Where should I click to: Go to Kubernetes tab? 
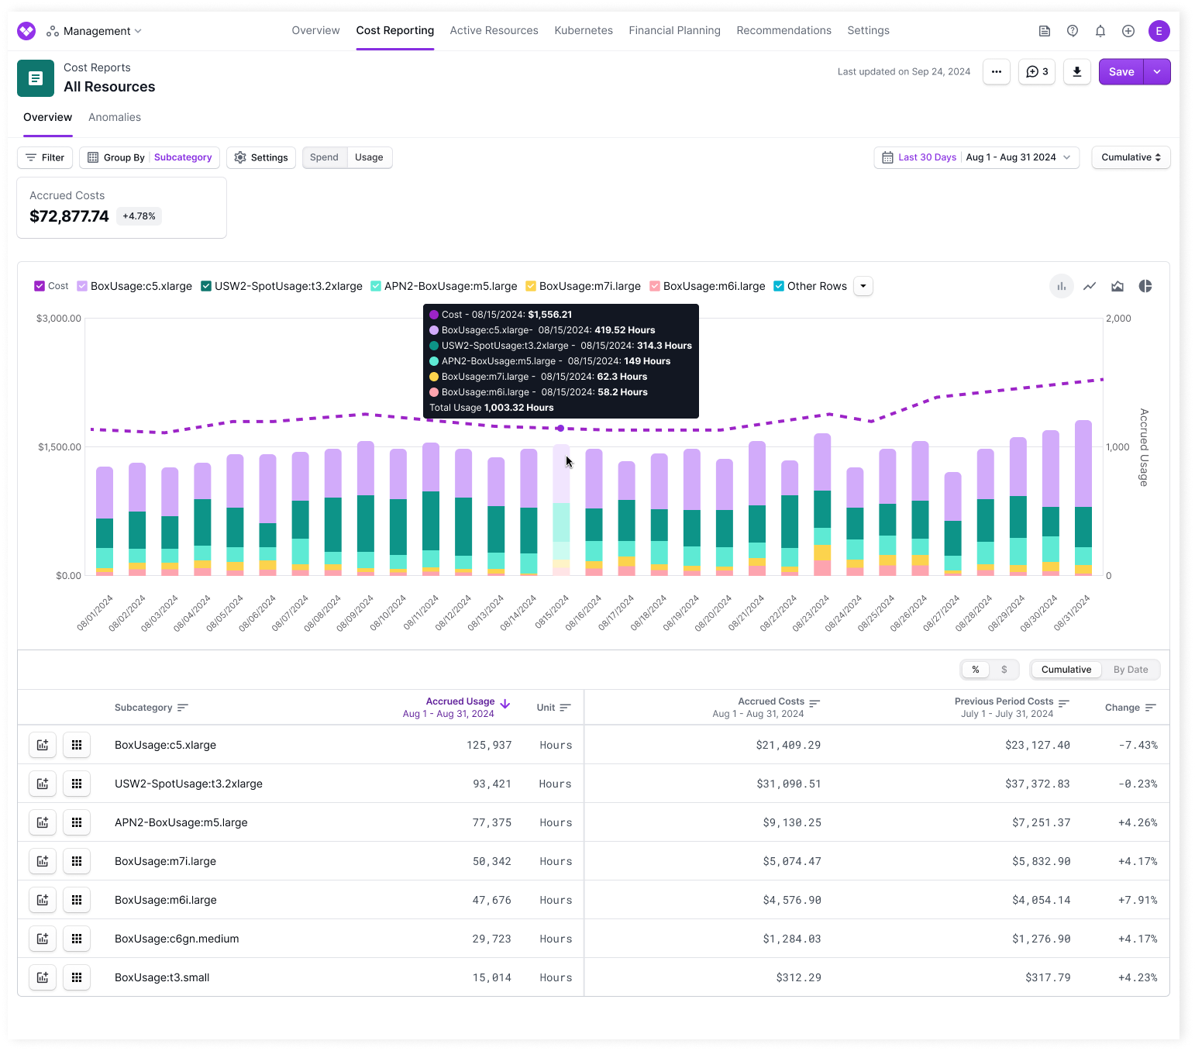click(584, 31)
